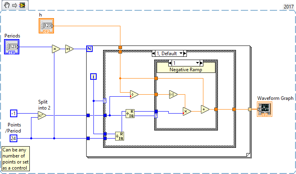Image resolution: width=296 pixels, height=174 pixels.
Task: Click the Negate node in Negative Ramp case
Action: (173, 94)
